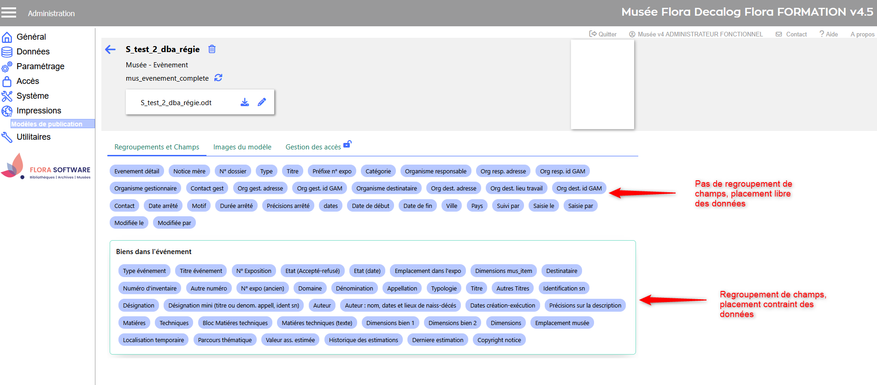The image size is (877, 385).
Task: Open the Aide help link
Action: [x=829, y=34]
